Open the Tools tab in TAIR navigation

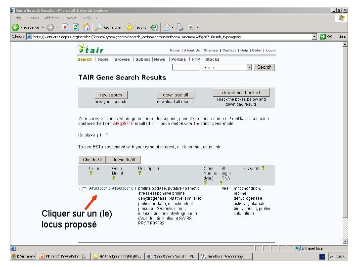click(x=103, y=59)
